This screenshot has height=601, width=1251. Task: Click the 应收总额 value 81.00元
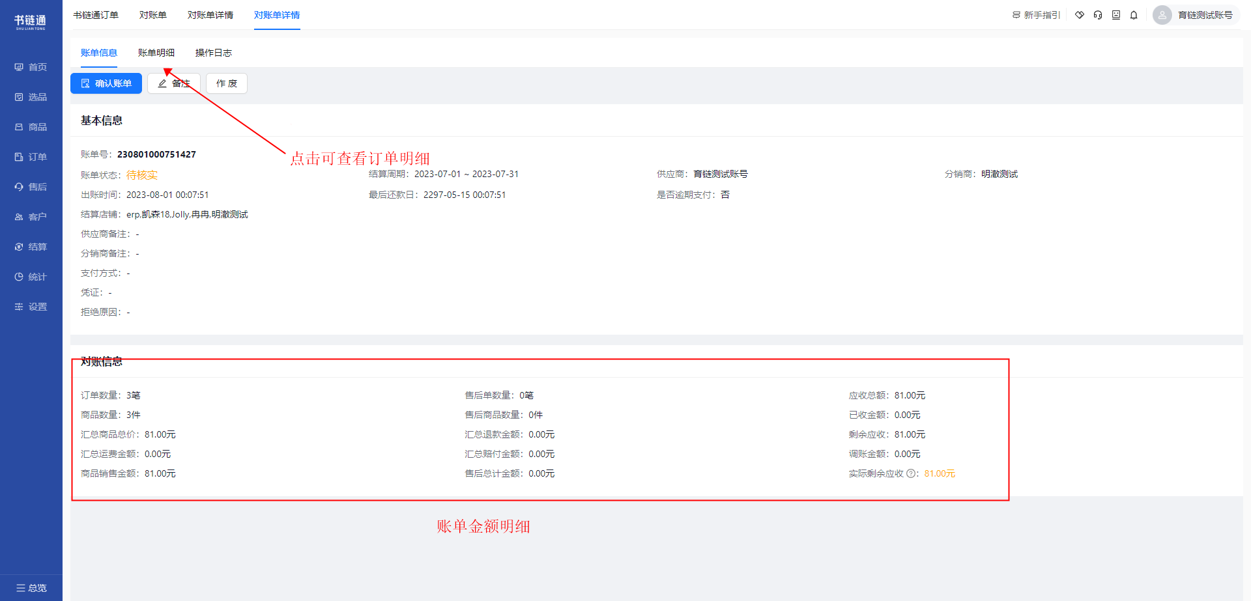click(910, 395)
